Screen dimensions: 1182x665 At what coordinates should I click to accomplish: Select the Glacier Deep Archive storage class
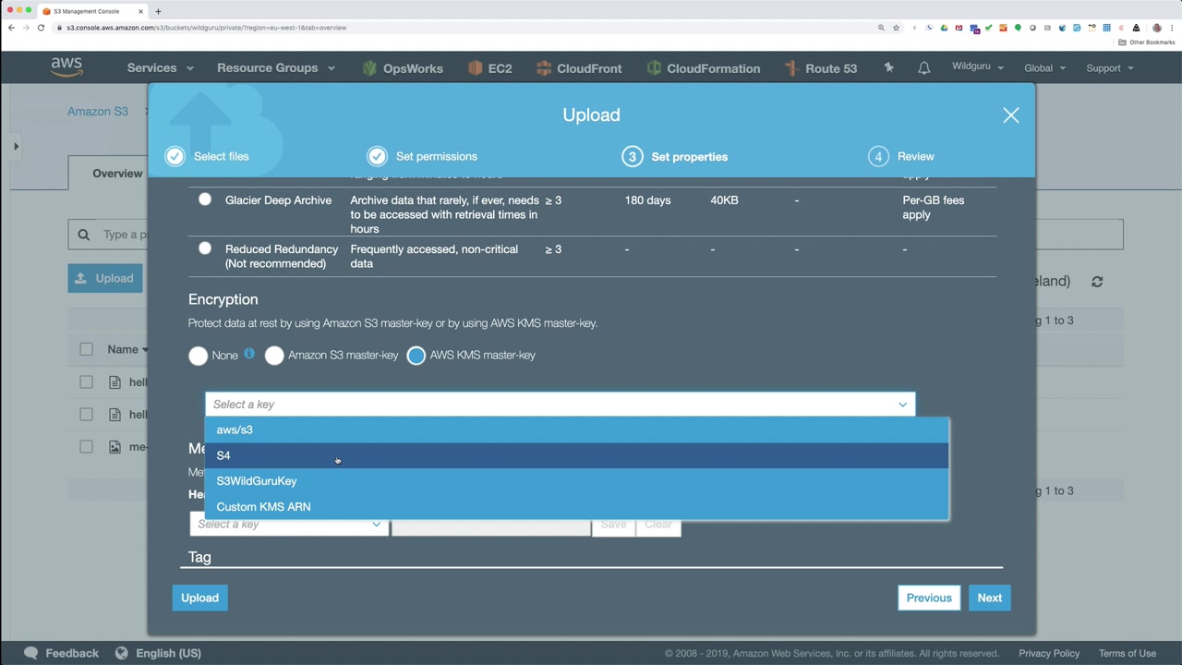click(205, 199)
